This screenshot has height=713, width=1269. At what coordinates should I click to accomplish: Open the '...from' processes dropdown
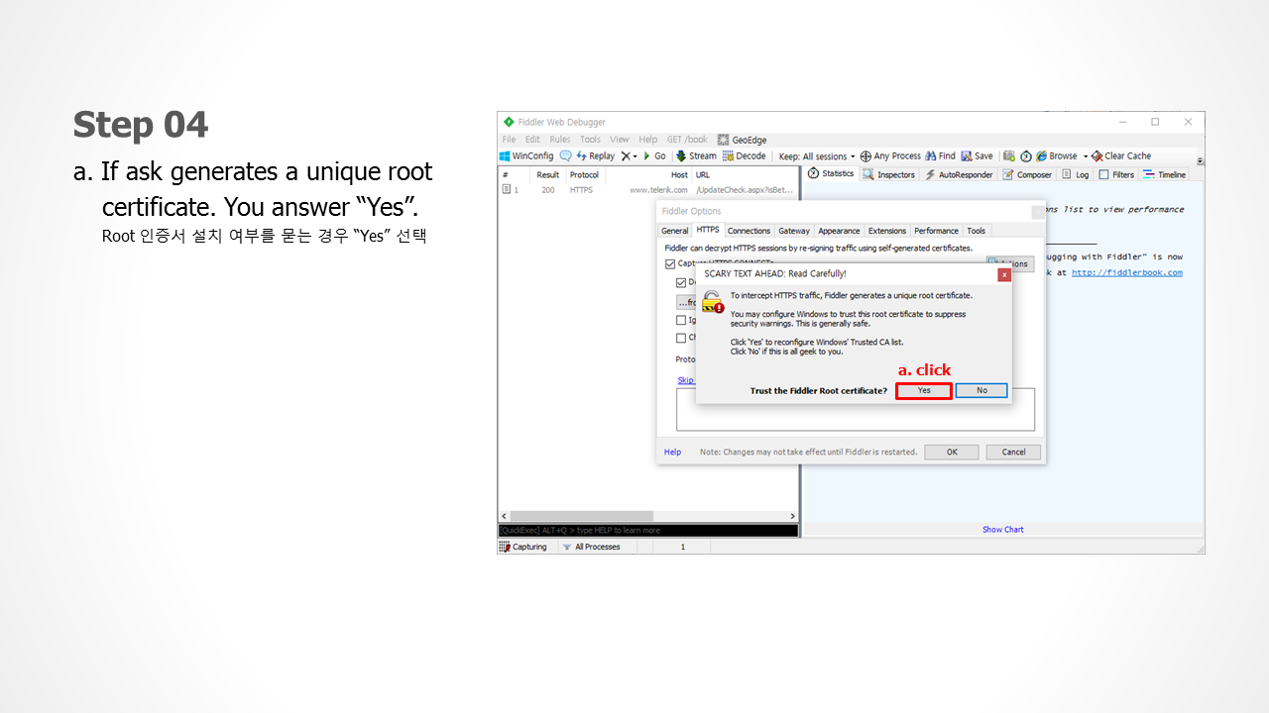(x=686, y=302)
